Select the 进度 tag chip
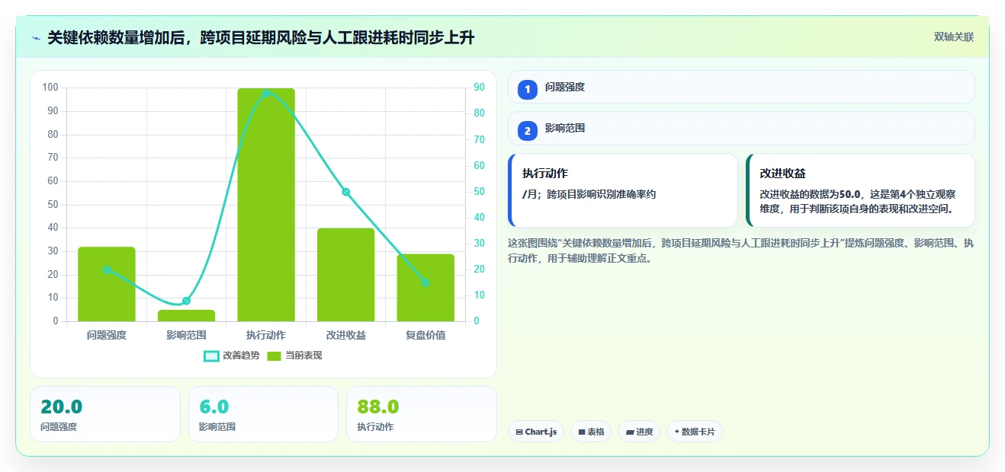The width and height of the screenshot is (1005, 472). point(639,432)
